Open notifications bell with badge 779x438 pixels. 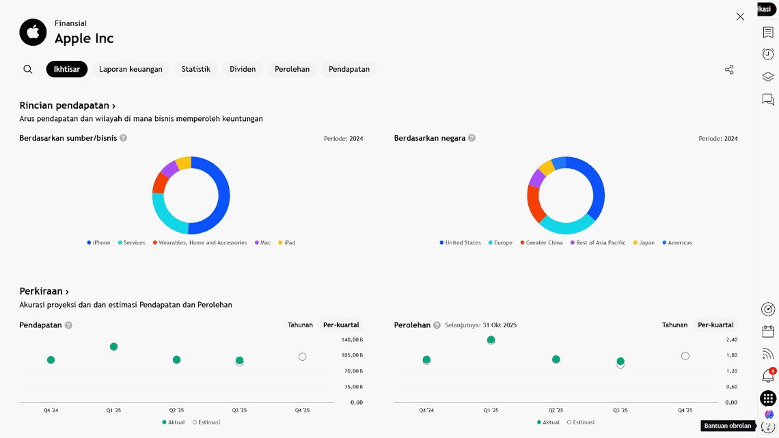[x=768, y=376]
